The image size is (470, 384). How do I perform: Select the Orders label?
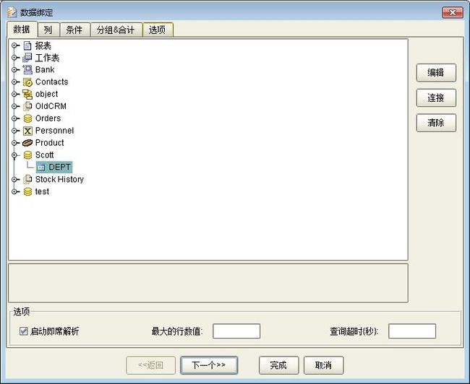tap(48, 118)
